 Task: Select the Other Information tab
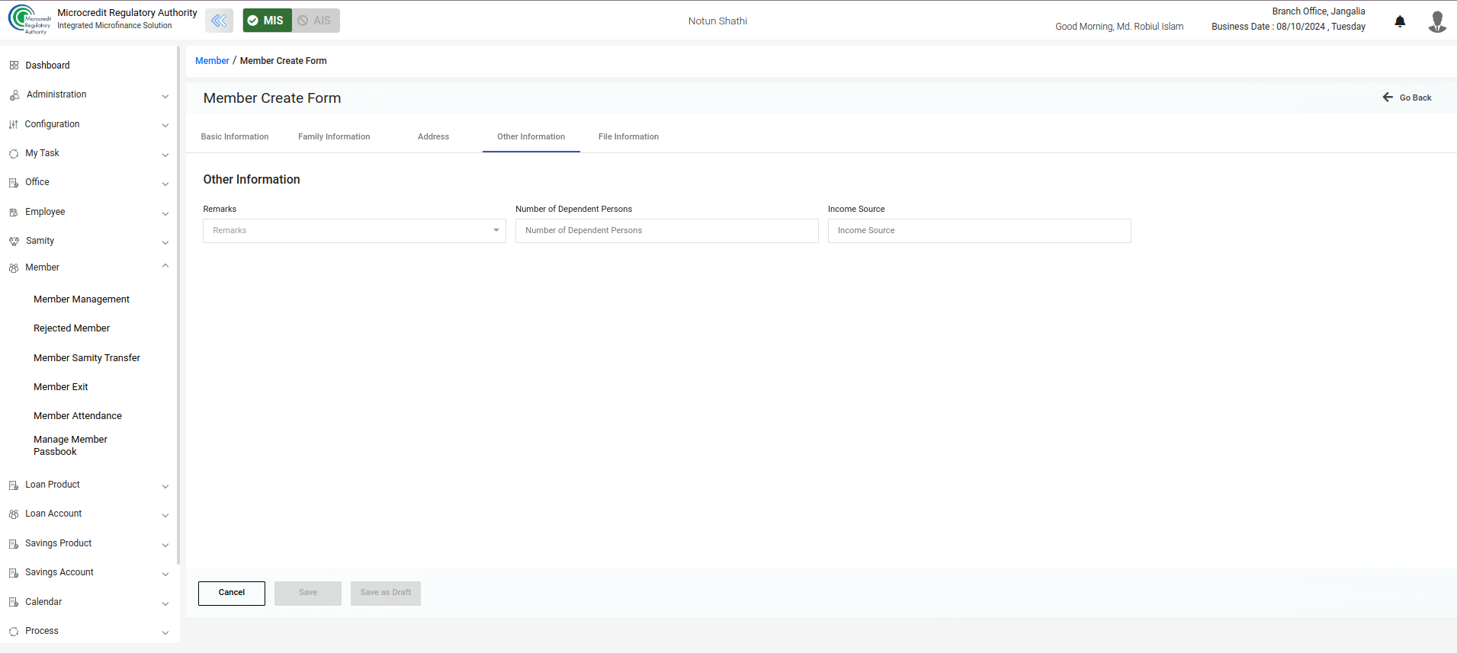point(531,137)
